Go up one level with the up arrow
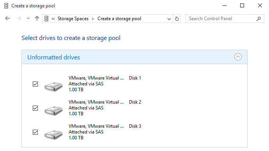Image resolution: width=269 pixels, height=151 pixels. point(37,19)
